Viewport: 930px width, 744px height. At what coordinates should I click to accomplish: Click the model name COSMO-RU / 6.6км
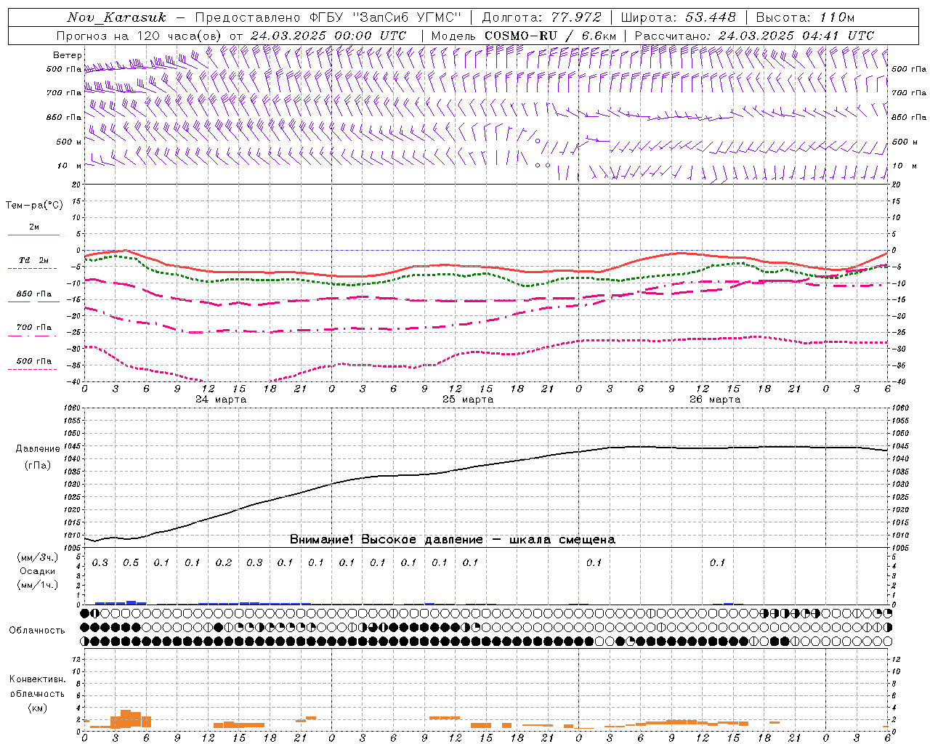550,36
